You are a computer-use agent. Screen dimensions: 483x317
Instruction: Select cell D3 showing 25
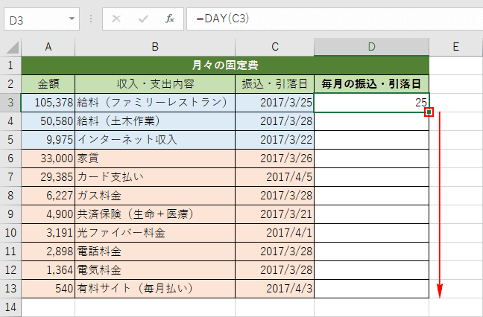coord(371,103)
